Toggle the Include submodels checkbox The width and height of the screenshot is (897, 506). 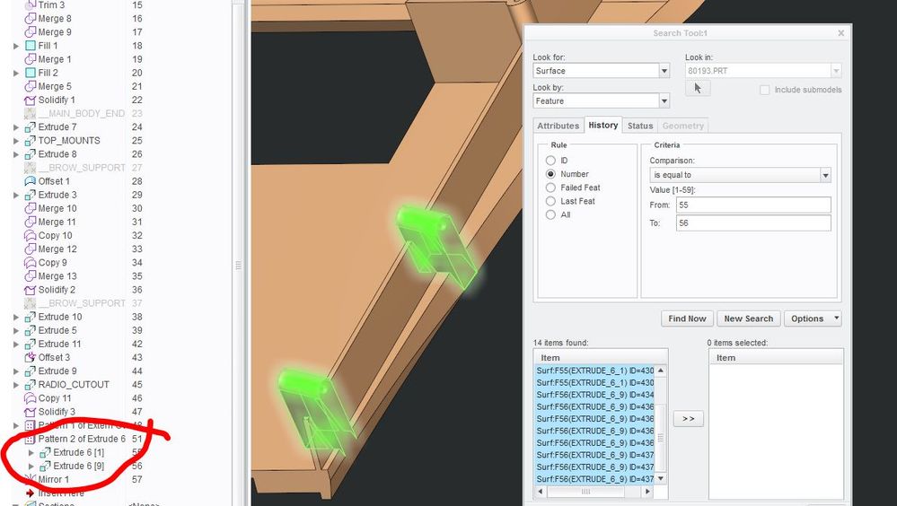point(764,90)
